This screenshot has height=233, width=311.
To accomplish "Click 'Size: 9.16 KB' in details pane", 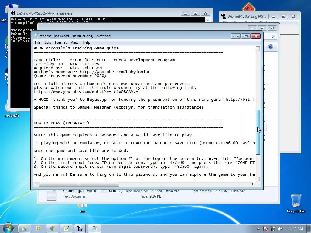I will (x=151, y=196).
